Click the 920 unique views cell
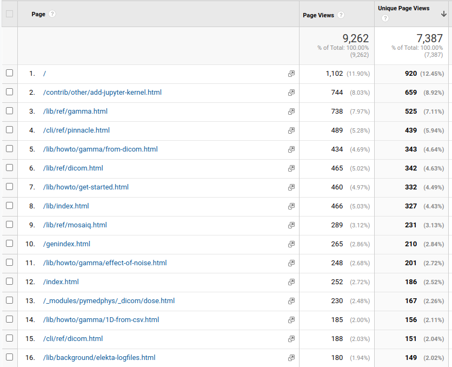The image size is (452, 367). click(x=411, y=74)
